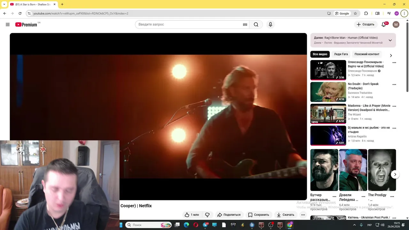
Task: Click the YouTube Premium logo
Action: click(26, 25)
